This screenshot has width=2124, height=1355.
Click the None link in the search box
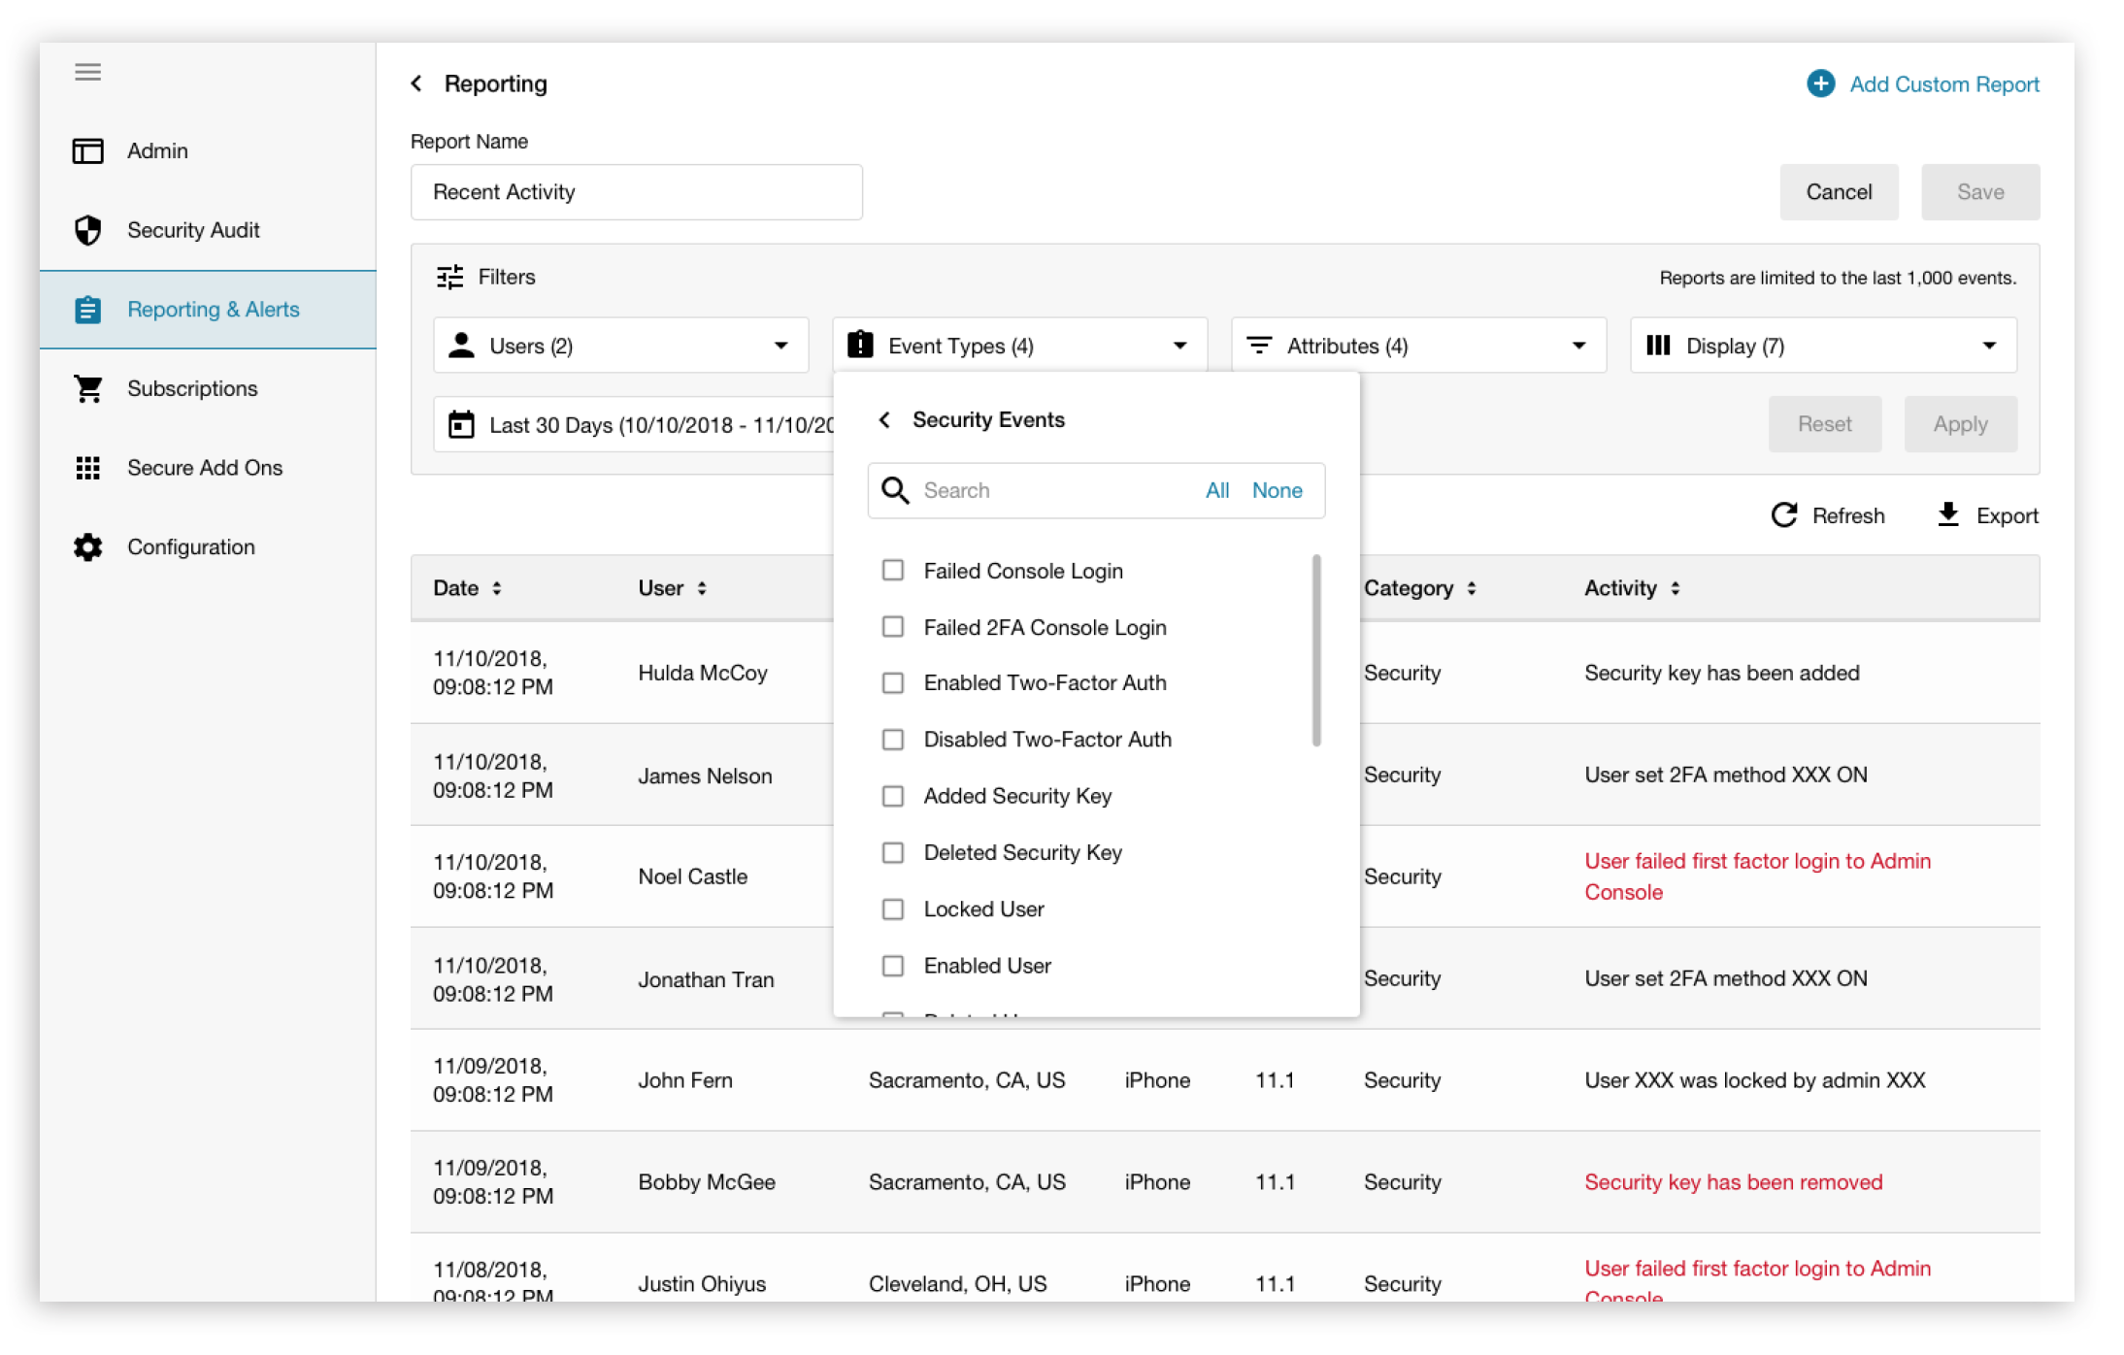coord(1277,490)
